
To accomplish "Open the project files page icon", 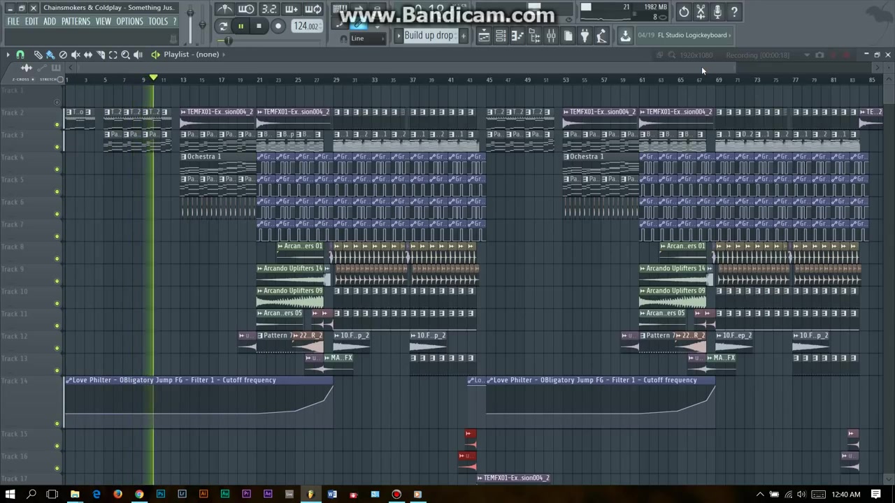I will (568, 36).
